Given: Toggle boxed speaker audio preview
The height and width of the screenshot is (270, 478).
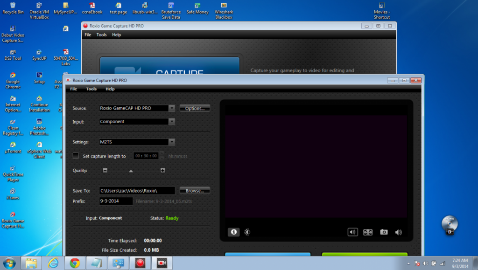Looking at the screenshot, I should click(353, 232).
